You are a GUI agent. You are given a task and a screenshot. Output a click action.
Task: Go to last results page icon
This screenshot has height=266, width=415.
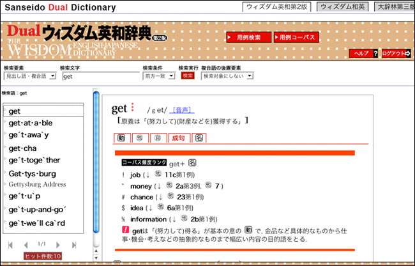click(x=74, y=245)
